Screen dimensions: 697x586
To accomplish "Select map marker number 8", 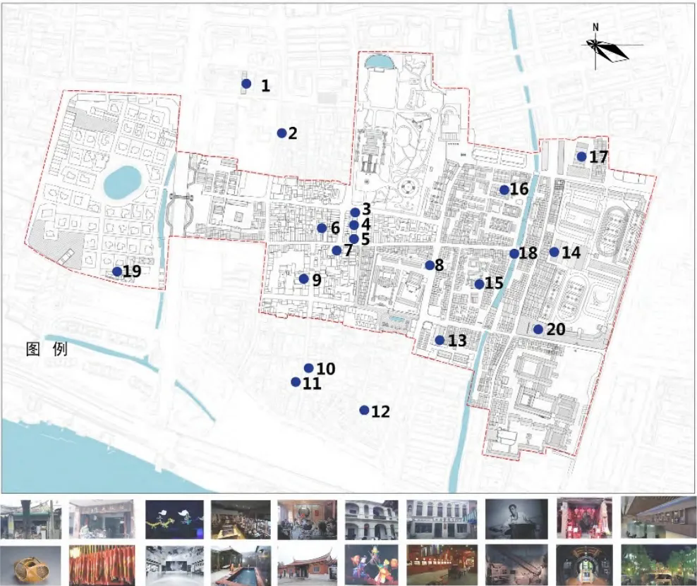I will (x=430, y=265).
